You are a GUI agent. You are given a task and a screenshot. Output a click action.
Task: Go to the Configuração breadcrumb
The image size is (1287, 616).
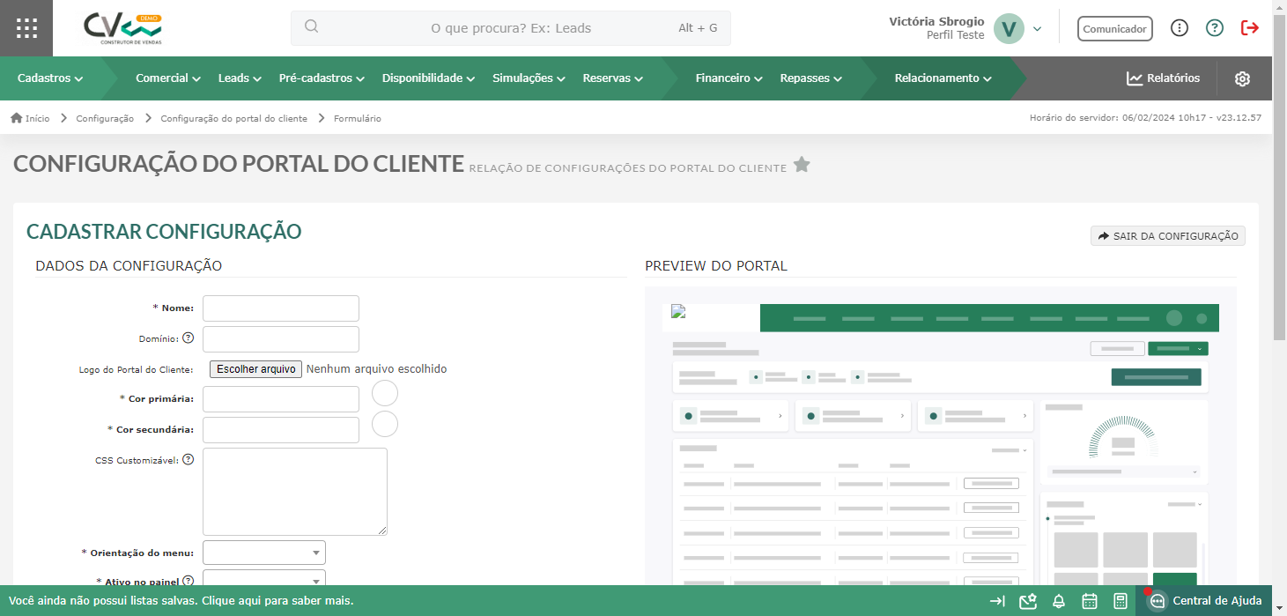point(105,118)
